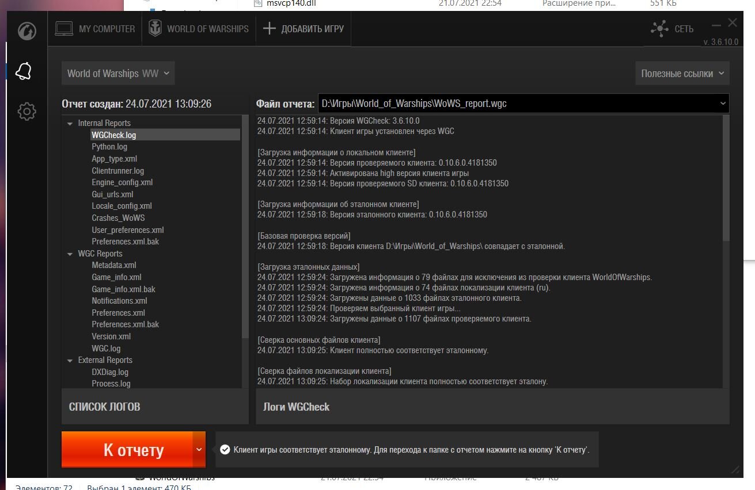Open the ДОБАВИТЬ ИГРУ tab
This screenshot has height=490, width=755.
click(303, 29)
